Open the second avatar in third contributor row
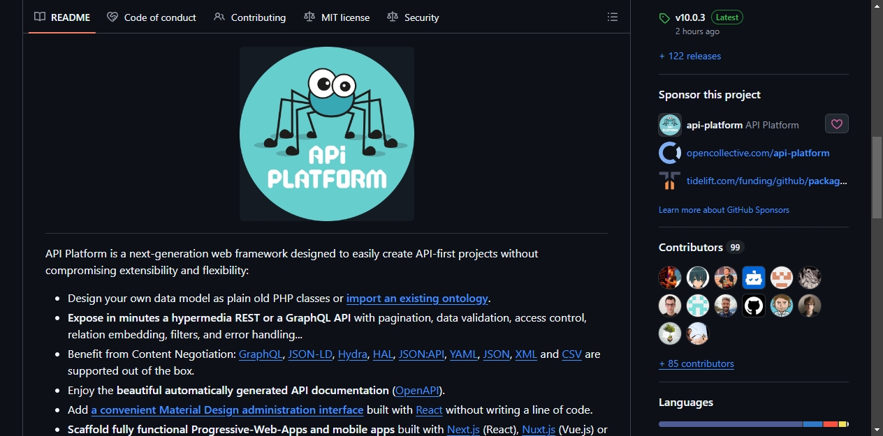Image resolution: width=883 pixels, height=436 pixels. coord(698,333)
